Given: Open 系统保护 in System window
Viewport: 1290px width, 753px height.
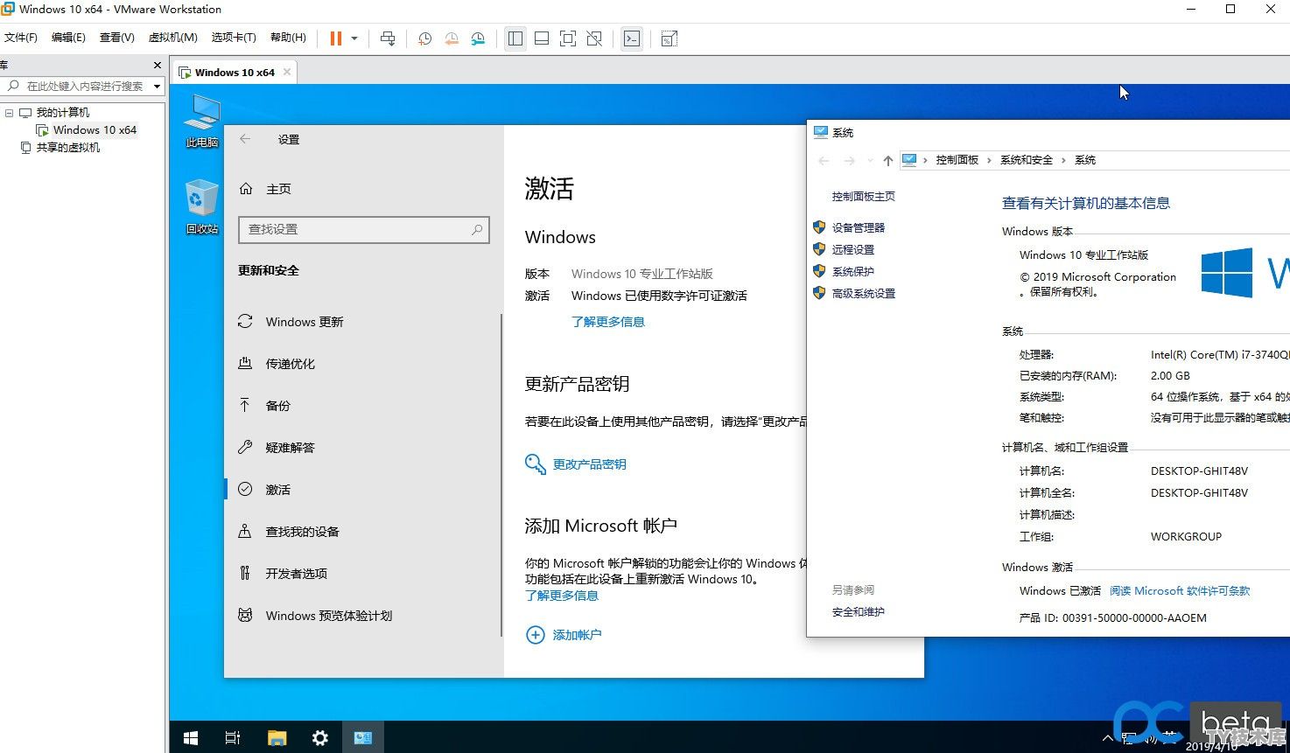Looking at the screenshot, I should pyautogui.click(x=853, y=271).
